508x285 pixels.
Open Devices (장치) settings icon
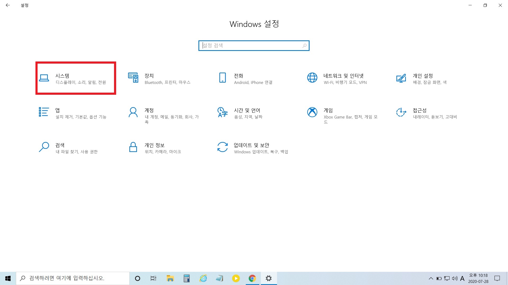point(133,78)
